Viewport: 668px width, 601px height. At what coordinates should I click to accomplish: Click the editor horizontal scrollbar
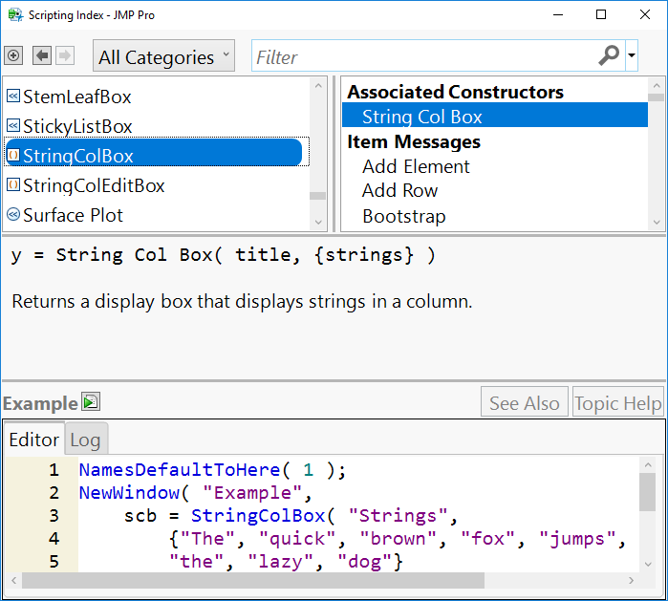pos(253,580)
